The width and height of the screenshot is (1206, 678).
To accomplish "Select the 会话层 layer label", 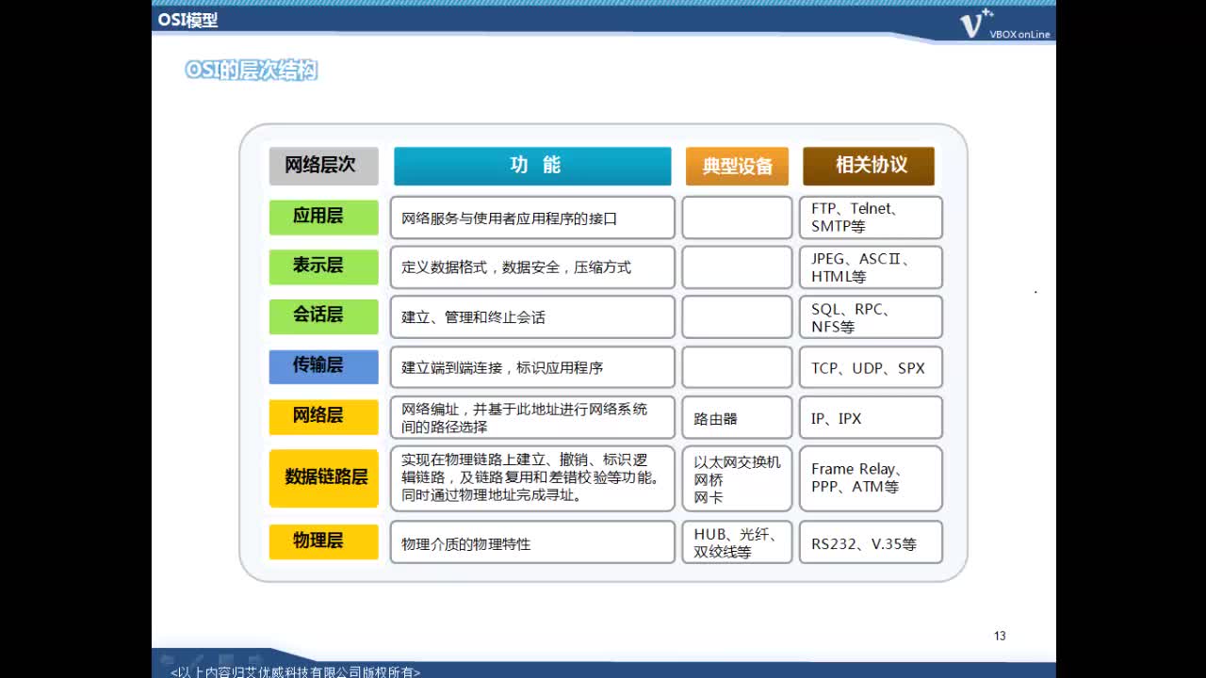I will (323, 316).
